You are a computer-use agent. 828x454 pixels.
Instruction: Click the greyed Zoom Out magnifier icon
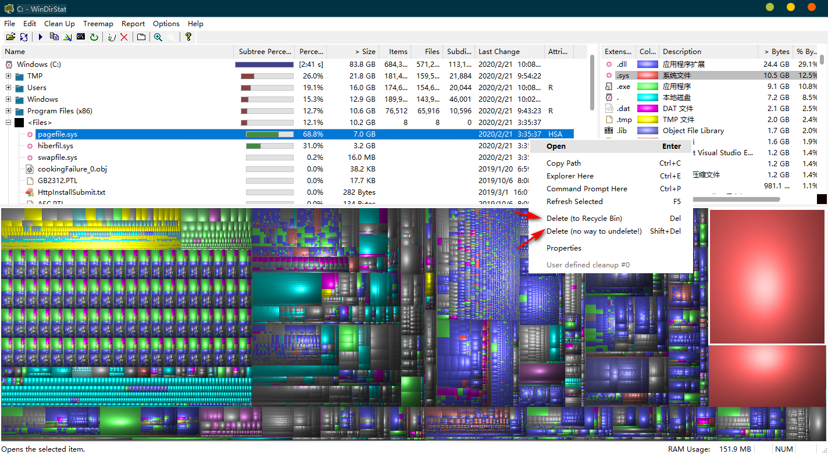click(172, 37)
